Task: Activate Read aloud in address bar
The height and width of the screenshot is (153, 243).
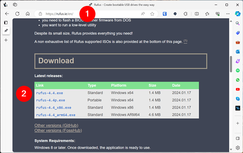Action: 143,14
